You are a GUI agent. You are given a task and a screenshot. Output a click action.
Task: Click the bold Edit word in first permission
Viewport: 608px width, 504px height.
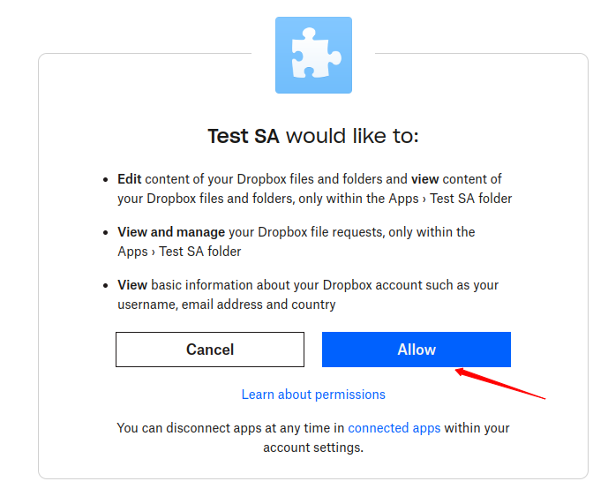[130, 179]
